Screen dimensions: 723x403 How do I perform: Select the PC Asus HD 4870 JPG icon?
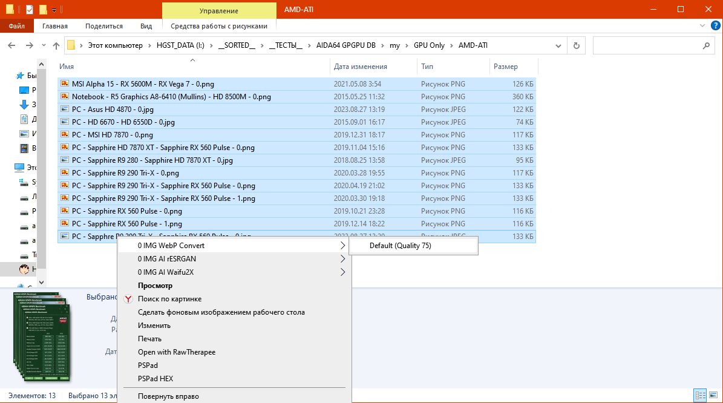tap(65, 110)
